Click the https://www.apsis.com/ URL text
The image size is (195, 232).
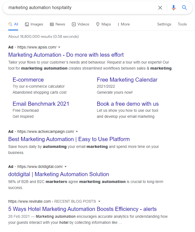[37, 47]
